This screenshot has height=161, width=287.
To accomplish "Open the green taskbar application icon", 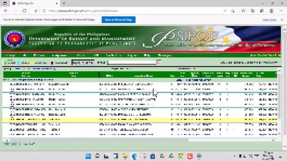I will coord(181,156).
